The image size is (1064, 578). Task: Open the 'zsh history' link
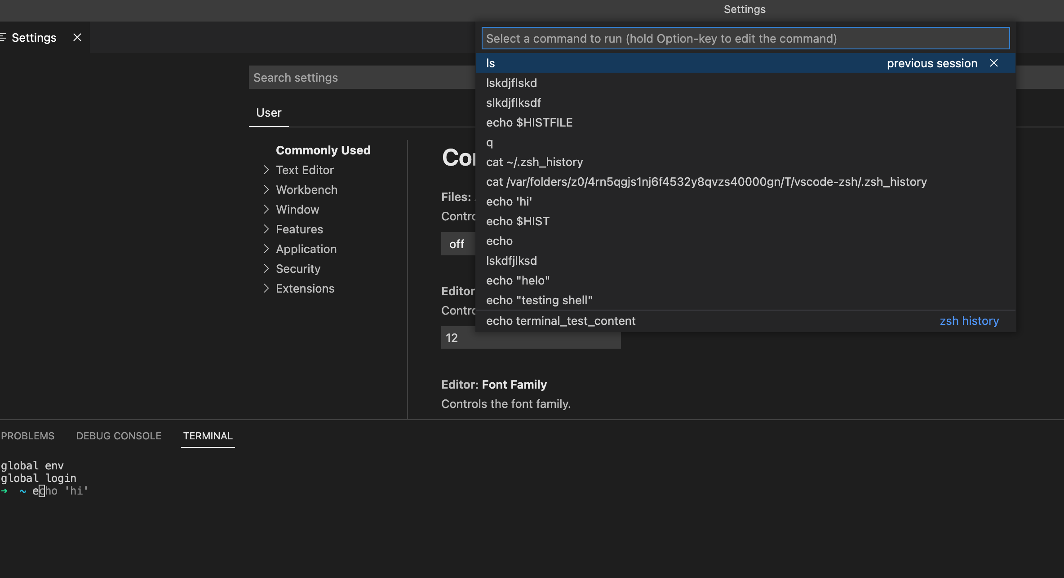(x=969, y=320)
